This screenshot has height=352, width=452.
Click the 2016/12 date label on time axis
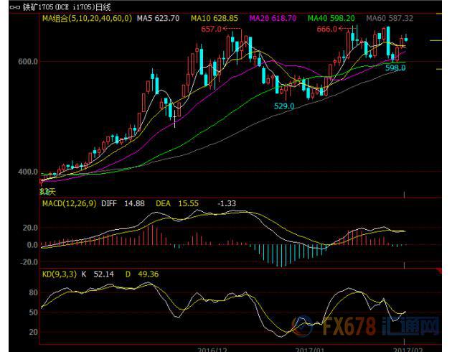click(x=212, y=348)
